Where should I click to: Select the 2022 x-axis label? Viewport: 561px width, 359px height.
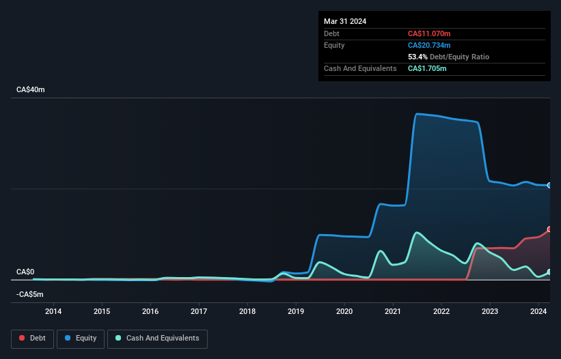click(441, 311)
